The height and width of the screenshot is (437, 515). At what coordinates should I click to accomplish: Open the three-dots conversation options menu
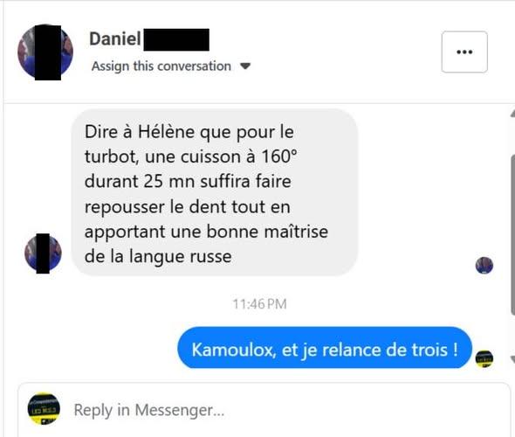(464, 52)
